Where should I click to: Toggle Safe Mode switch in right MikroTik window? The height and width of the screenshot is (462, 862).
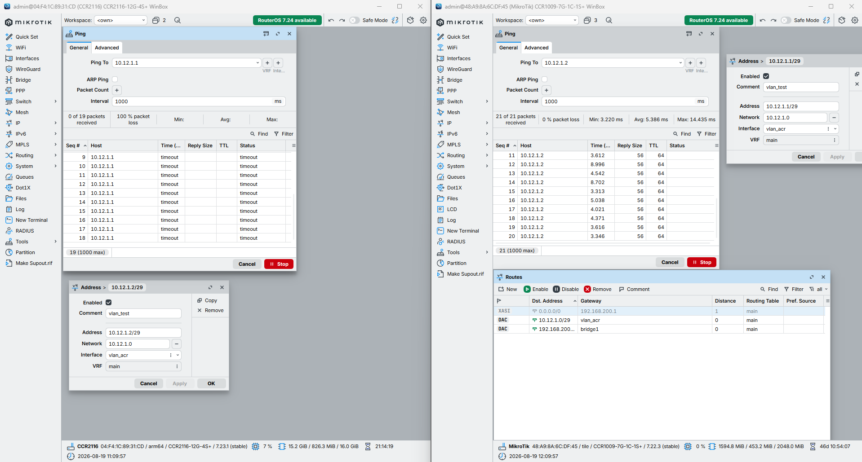point(786,20)
